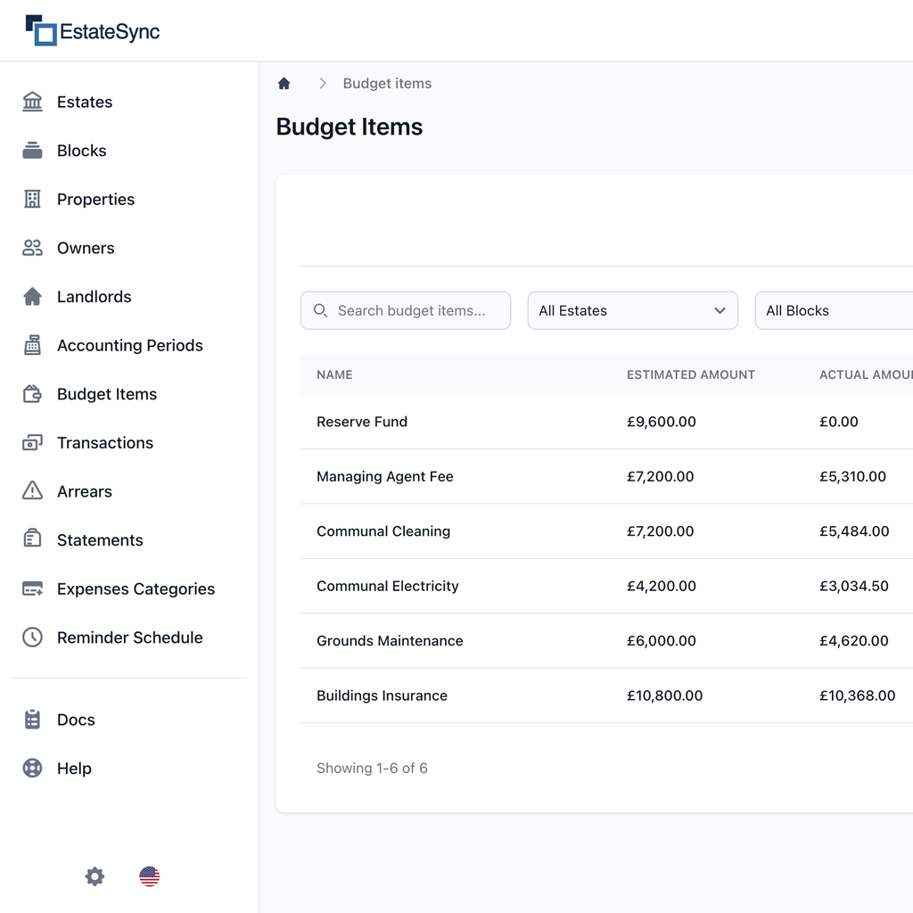Open Owners in the sidebar
913x913 pixels.
click(86, 248)
